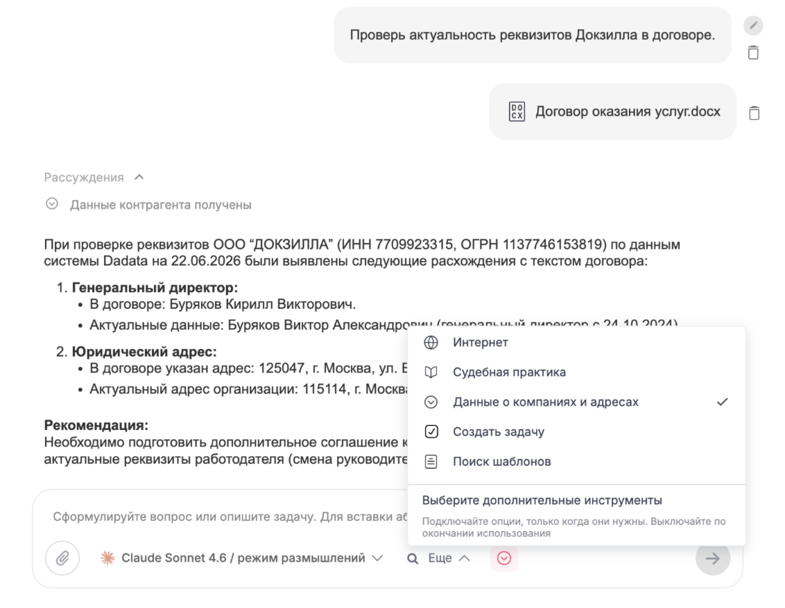Open the DOCX file icon of the attachment
Image resolution: width=785 pixels, height=608 pixels.
point(517,111)
